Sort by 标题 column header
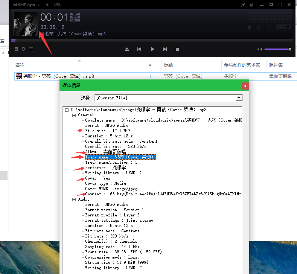 click(168, 65)
